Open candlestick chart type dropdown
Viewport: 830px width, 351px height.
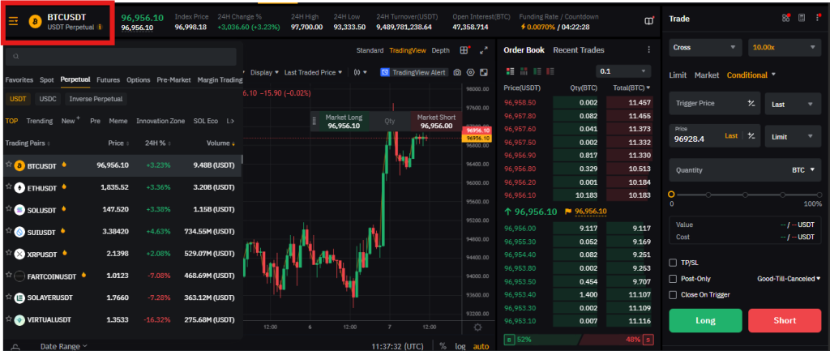[361, 72]
